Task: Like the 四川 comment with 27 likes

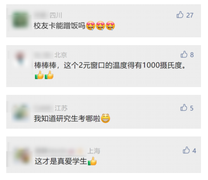Action: [x=180, y=14]
